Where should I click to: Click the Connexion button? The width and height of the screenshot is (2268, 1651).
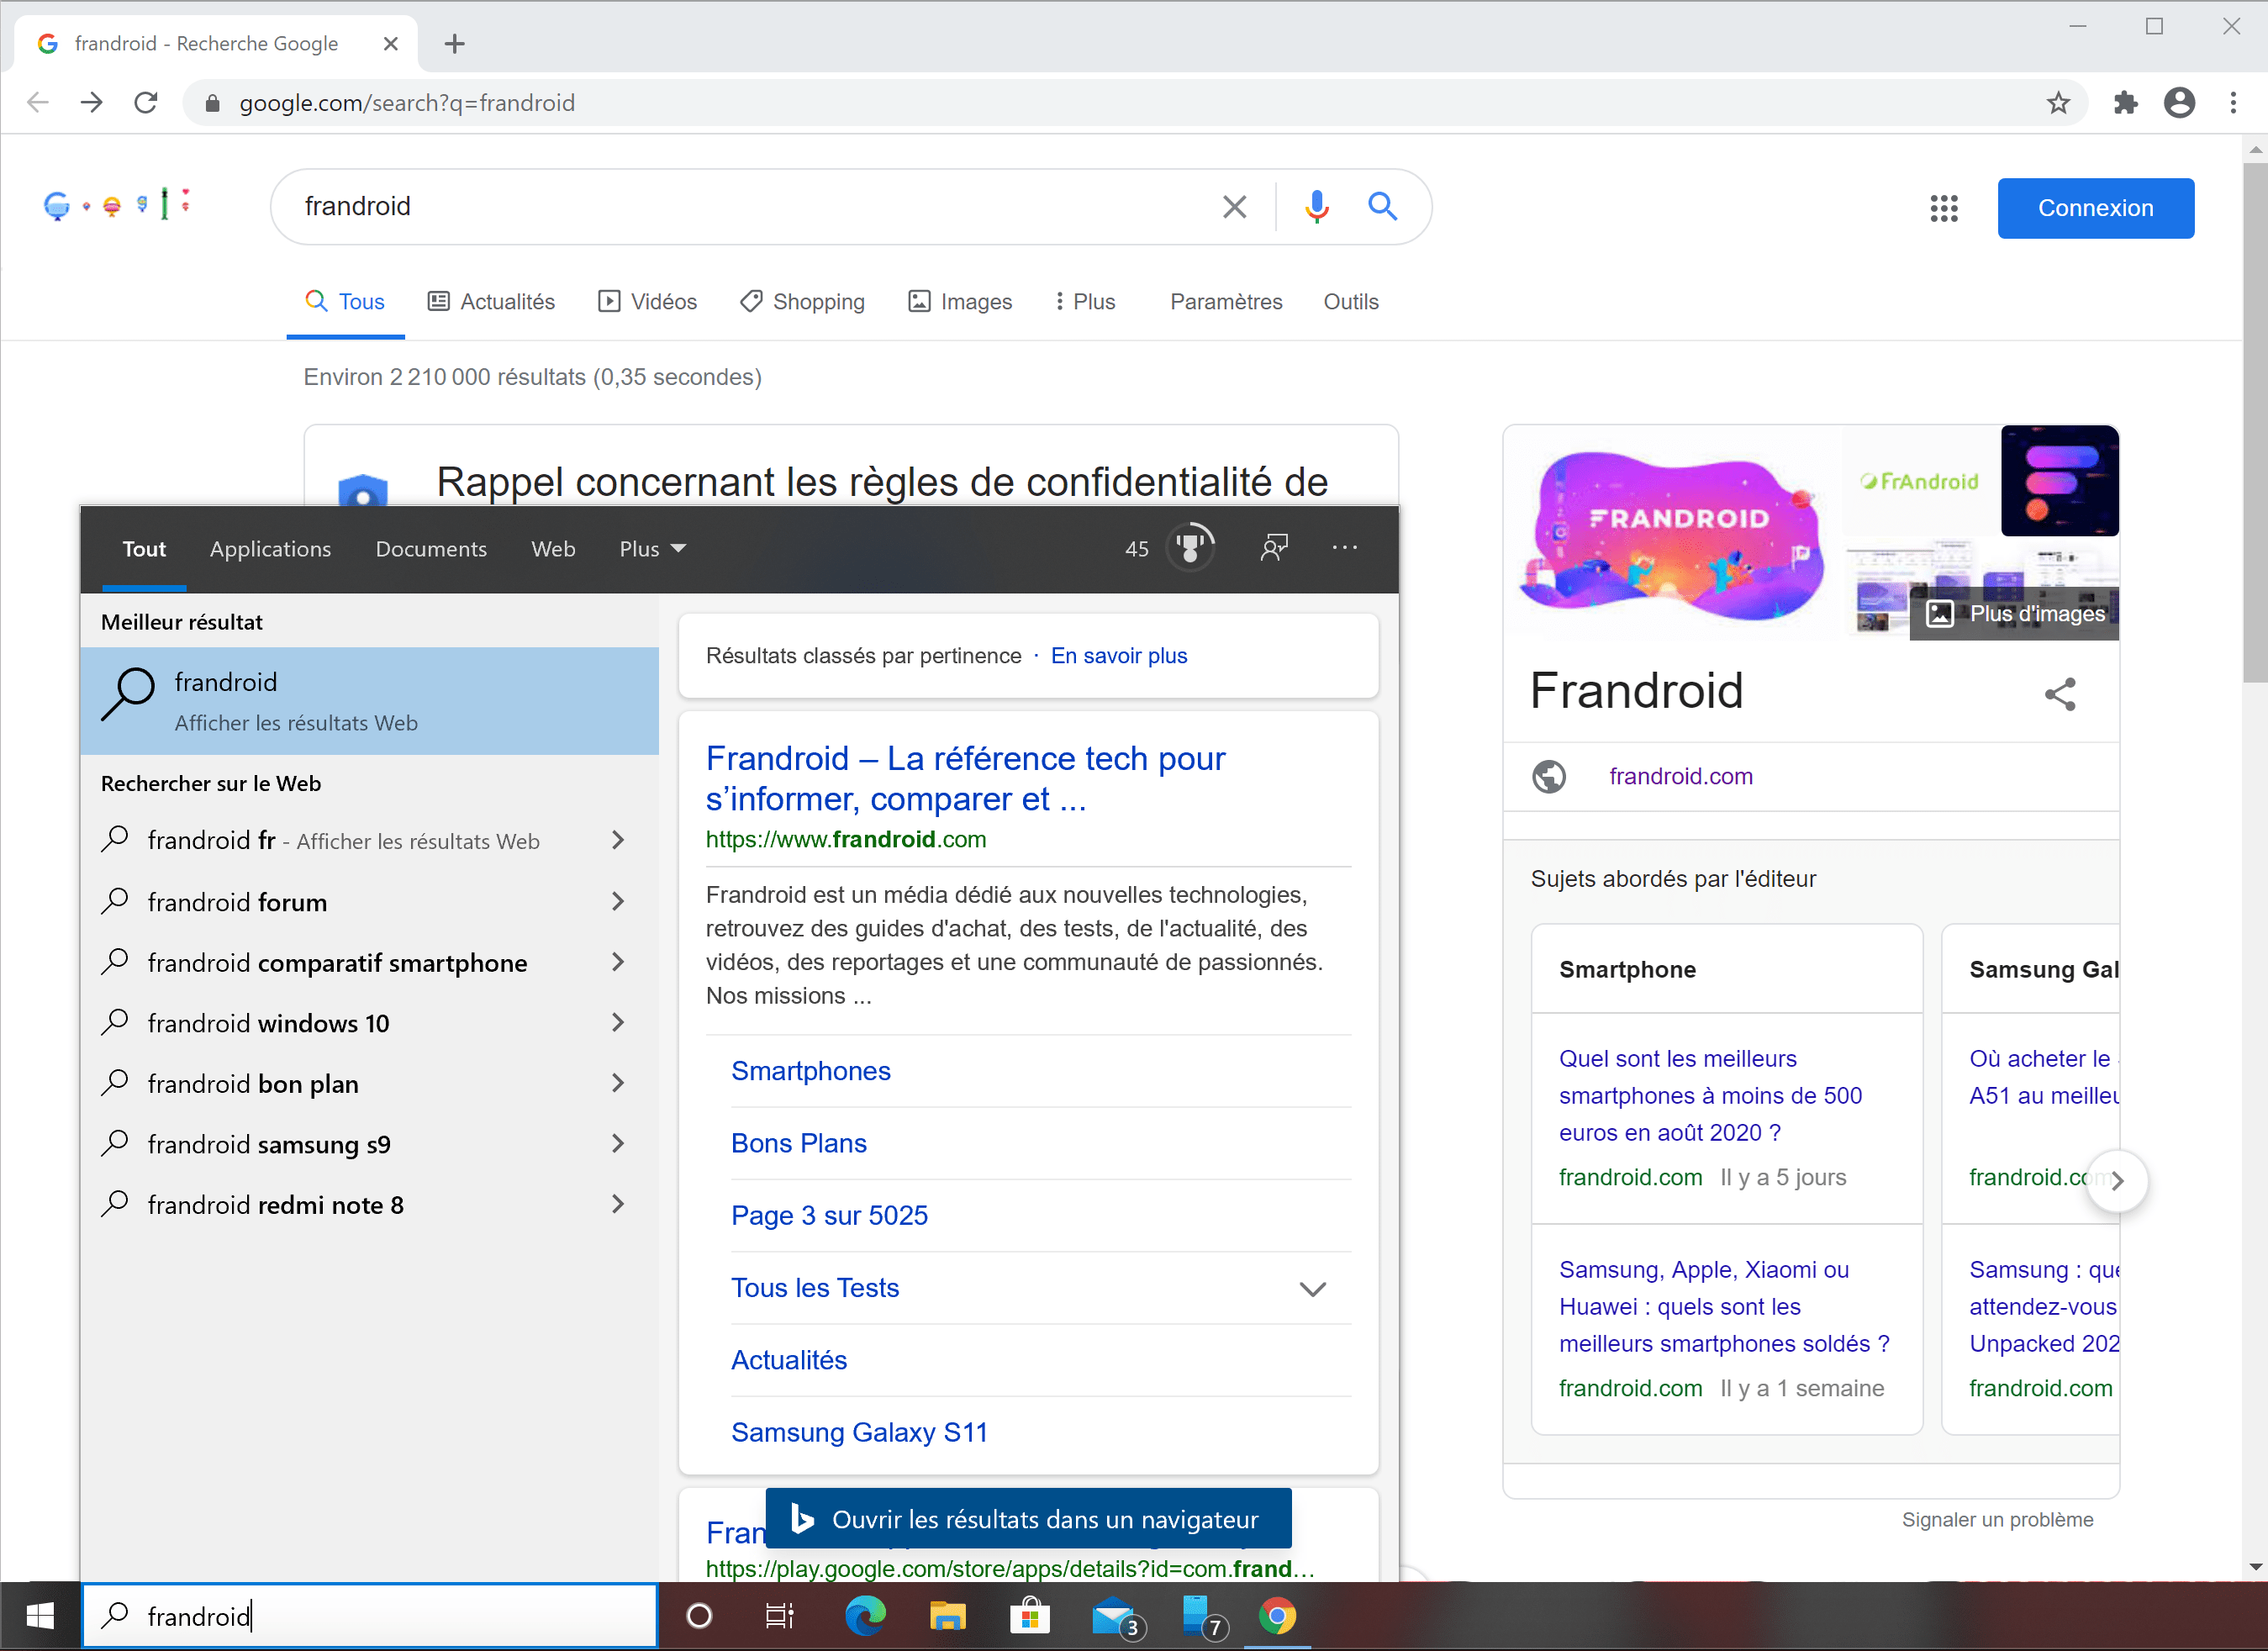click(x=2096, y=208)
